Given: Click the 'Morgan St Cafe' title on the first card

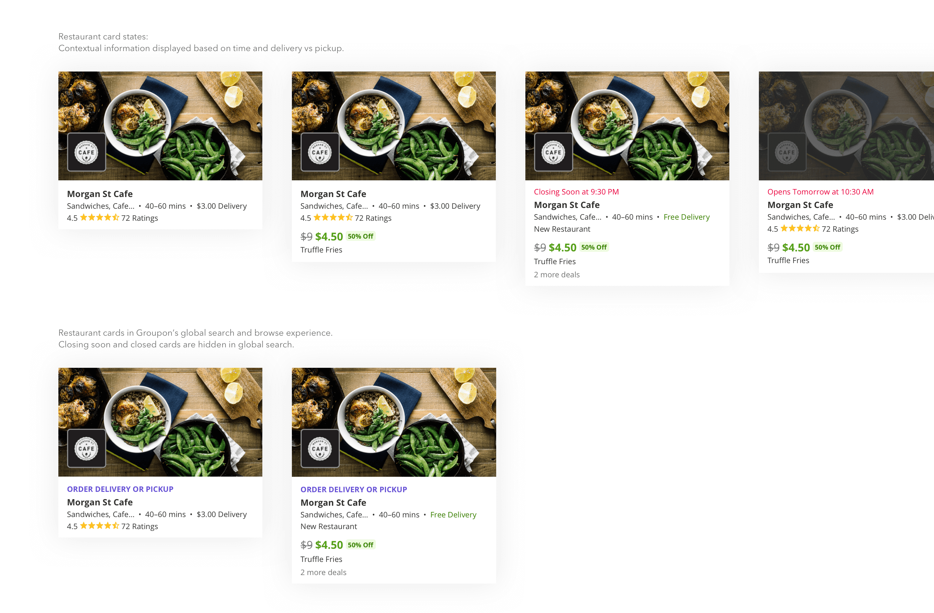Looking at the screenshot, I should pyautogui.click(x=100, y=194).
